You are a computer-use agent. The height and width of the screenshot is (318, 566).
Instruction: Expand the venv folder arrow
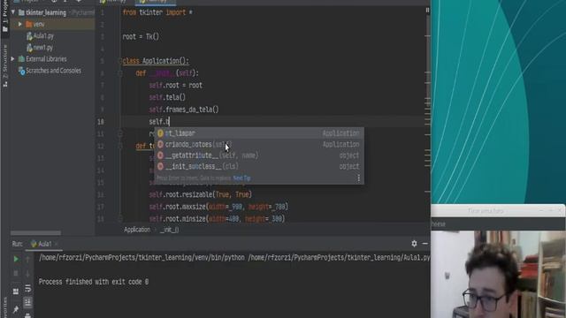coord(19,25)
